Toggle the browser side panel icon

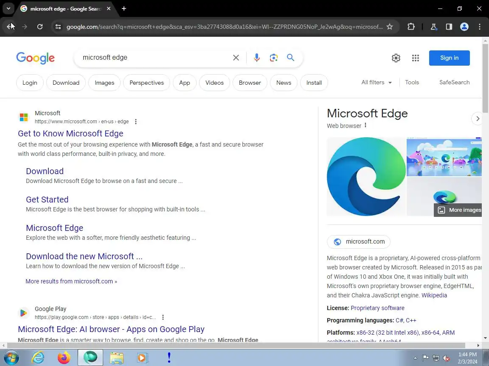(x=449, y=27)
